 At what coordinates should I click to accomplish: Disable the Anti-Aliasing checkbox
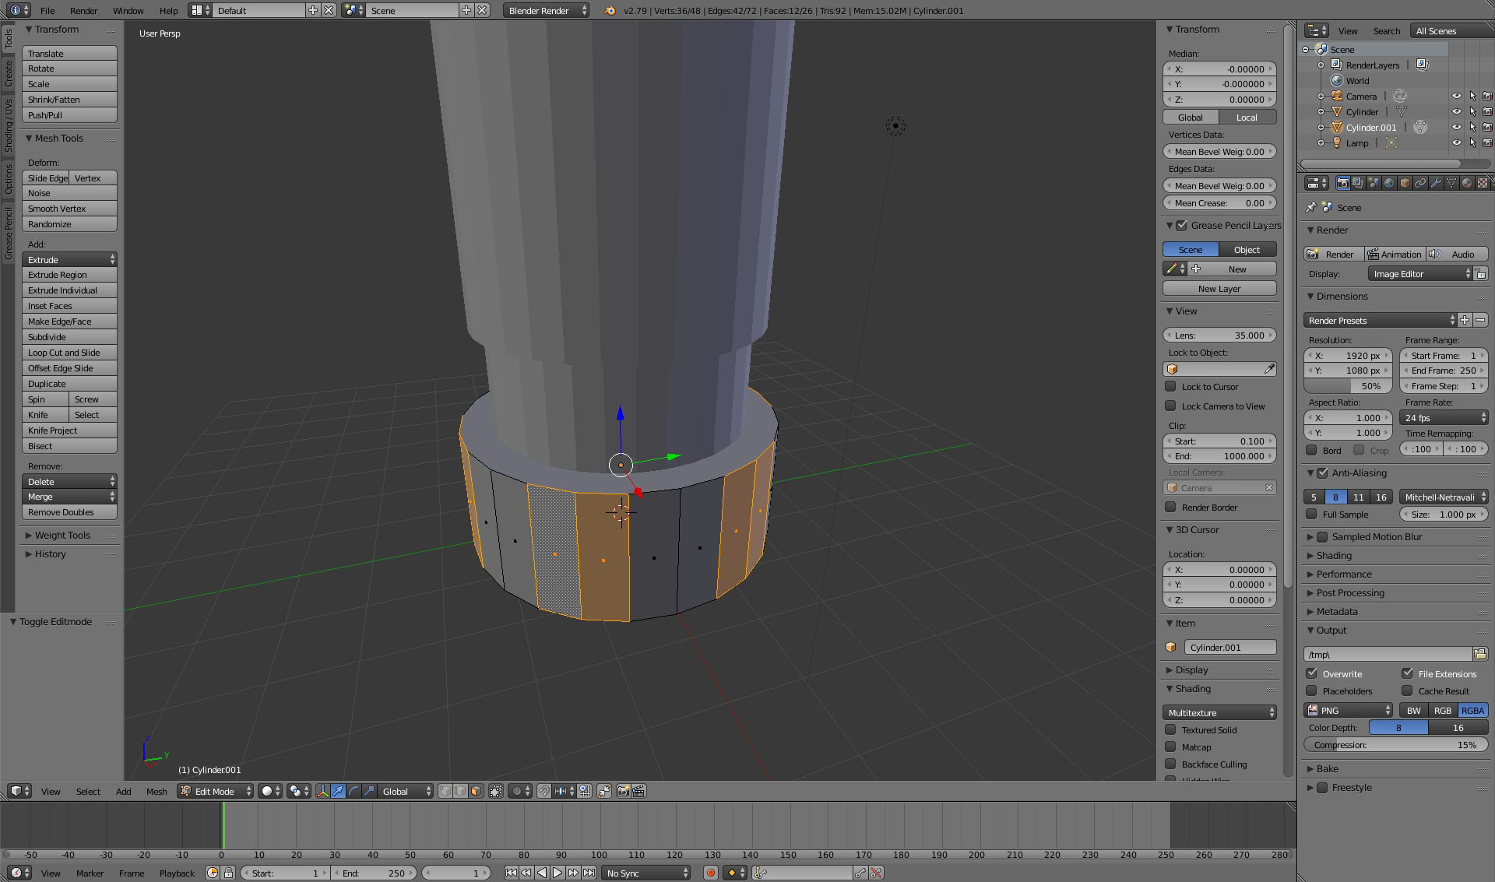[1322, 473]
